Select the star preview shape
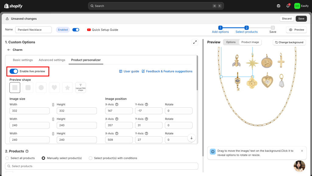The height and width of the screenshot is (176, 312). pos(67,88)
